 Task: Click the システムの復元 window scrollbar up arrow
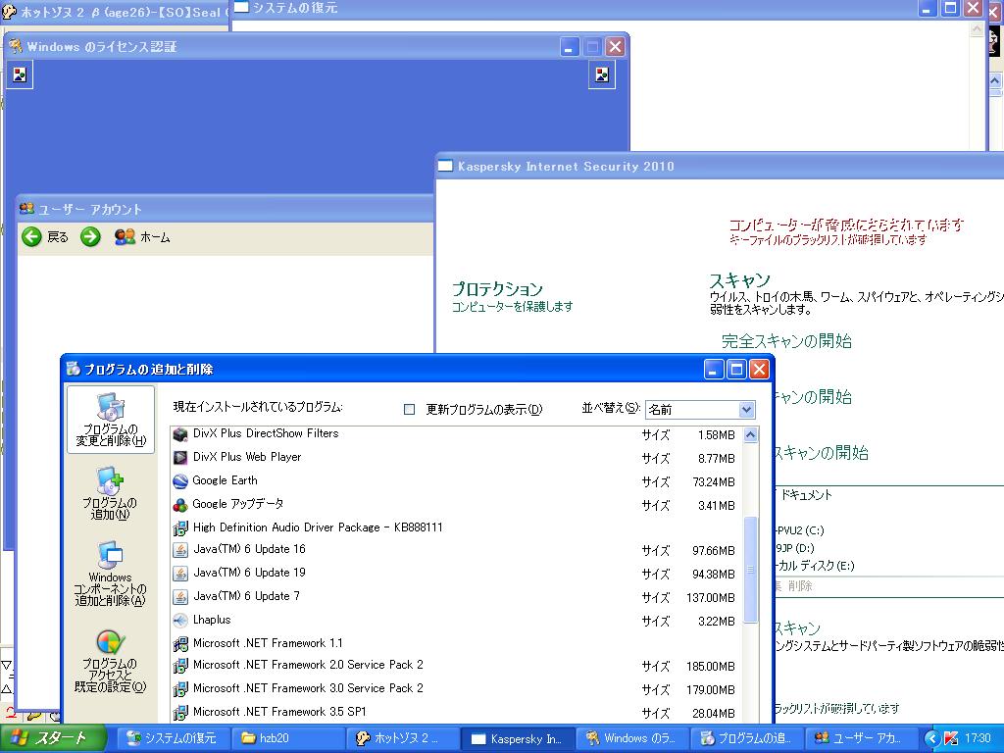click(x=978, y=29)
